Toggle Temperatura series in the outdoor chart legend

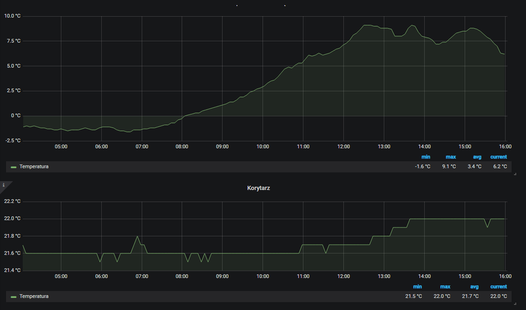click(x=34, y=167)
